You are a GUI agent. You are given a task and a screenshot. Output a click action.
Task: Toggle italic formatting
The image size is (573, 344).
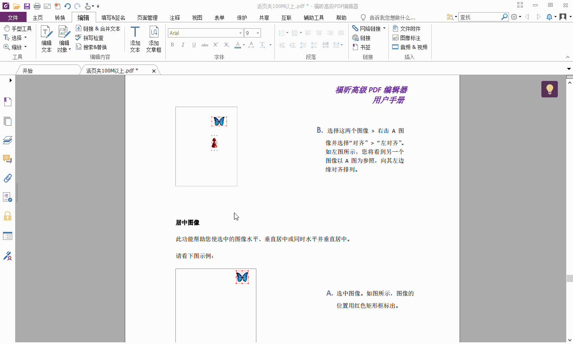tap(183, 44)
